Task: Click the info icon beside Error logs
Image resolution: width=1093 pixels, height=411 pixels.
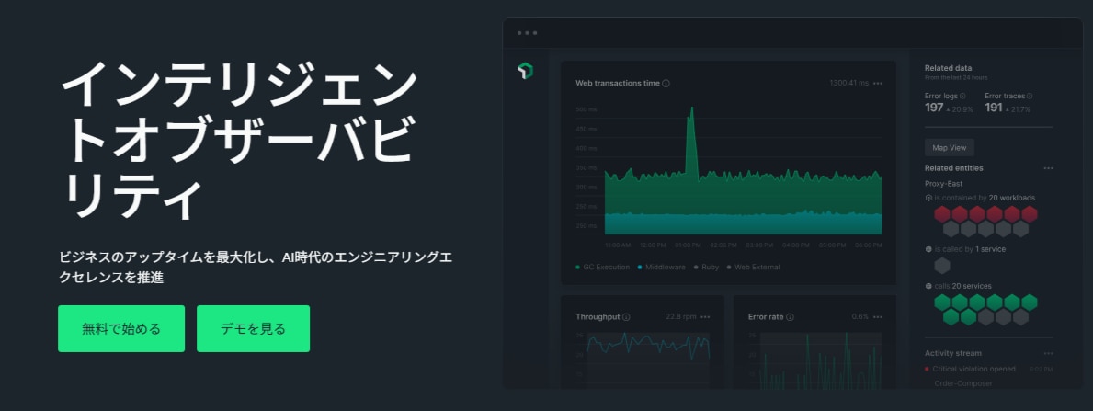Action: tap(962, 96)
